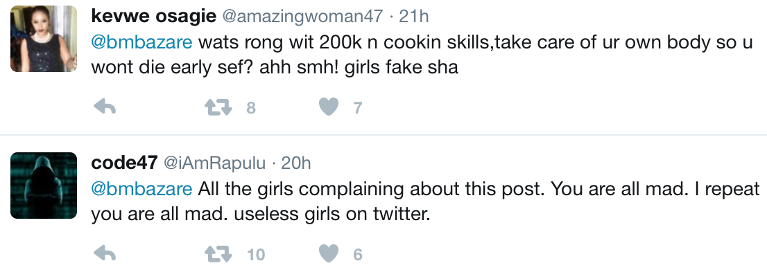
Task: Open tweet text about useless girls on twitter
Action: tap(425, 201)
